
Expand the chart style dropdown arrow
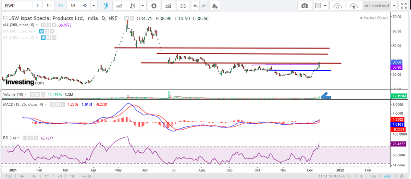pyautogui.click(x=142, y=6)
